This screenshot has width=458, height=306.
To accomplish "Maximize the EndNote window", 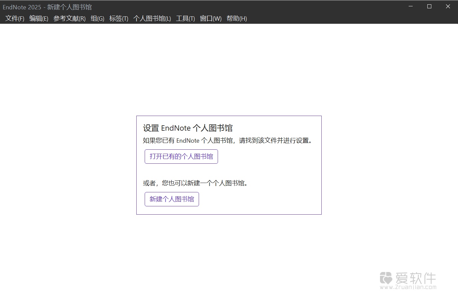I will pos(429,6).
